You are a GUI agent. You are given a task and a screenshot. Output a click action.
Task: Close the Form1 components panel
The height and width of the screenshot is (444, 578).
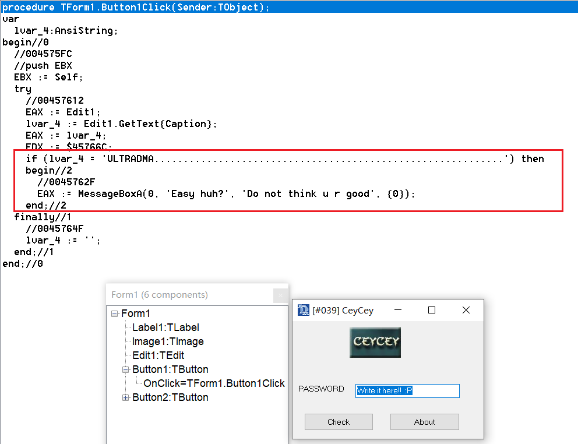(x=280, y=295)
